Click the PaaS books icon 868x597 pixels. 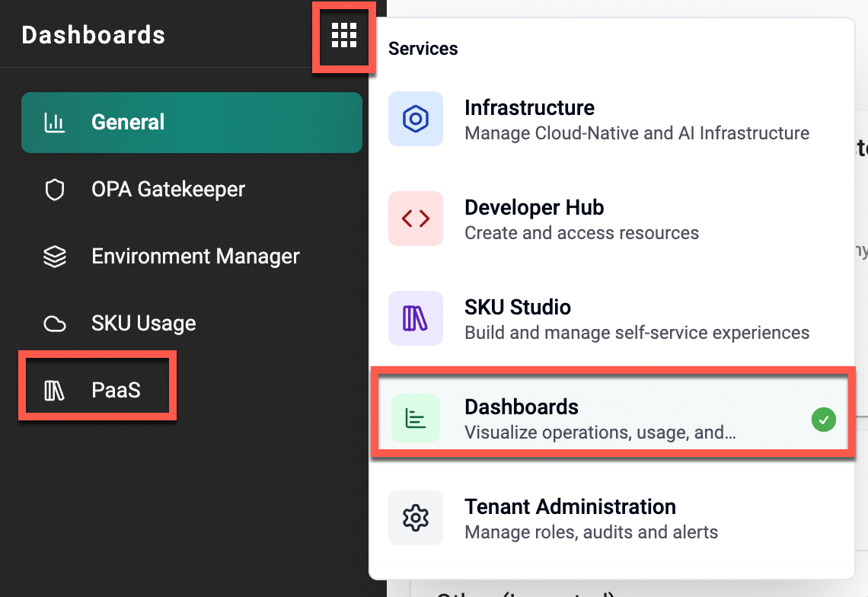[x=54, y=391]
